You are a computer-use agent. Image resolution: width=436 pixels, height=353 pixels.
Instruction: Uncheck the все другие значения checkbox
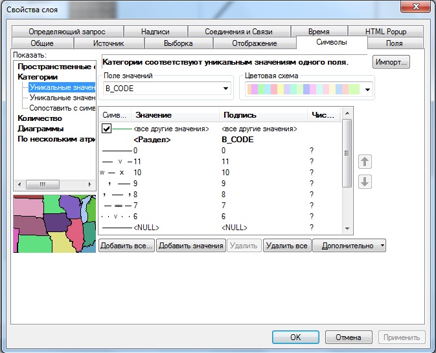click(x=106, y=129)
